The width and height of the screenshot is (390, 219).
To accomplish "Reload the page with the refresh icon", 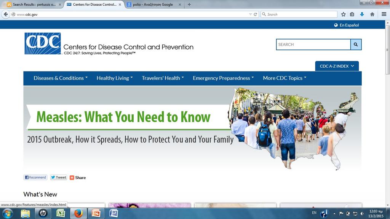I will point(255,14).
